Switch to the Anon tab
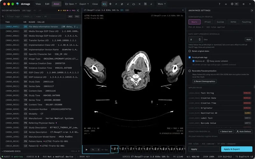255x159 pixels. [x=56, y=4]
